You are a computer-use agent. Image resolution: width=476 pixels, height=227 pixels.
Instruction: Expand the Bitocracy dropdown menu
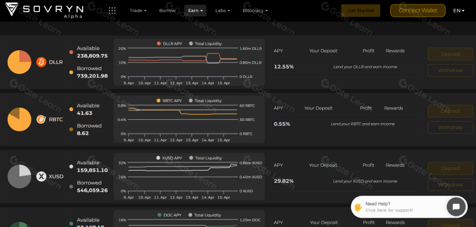click(x=255, y=10)
